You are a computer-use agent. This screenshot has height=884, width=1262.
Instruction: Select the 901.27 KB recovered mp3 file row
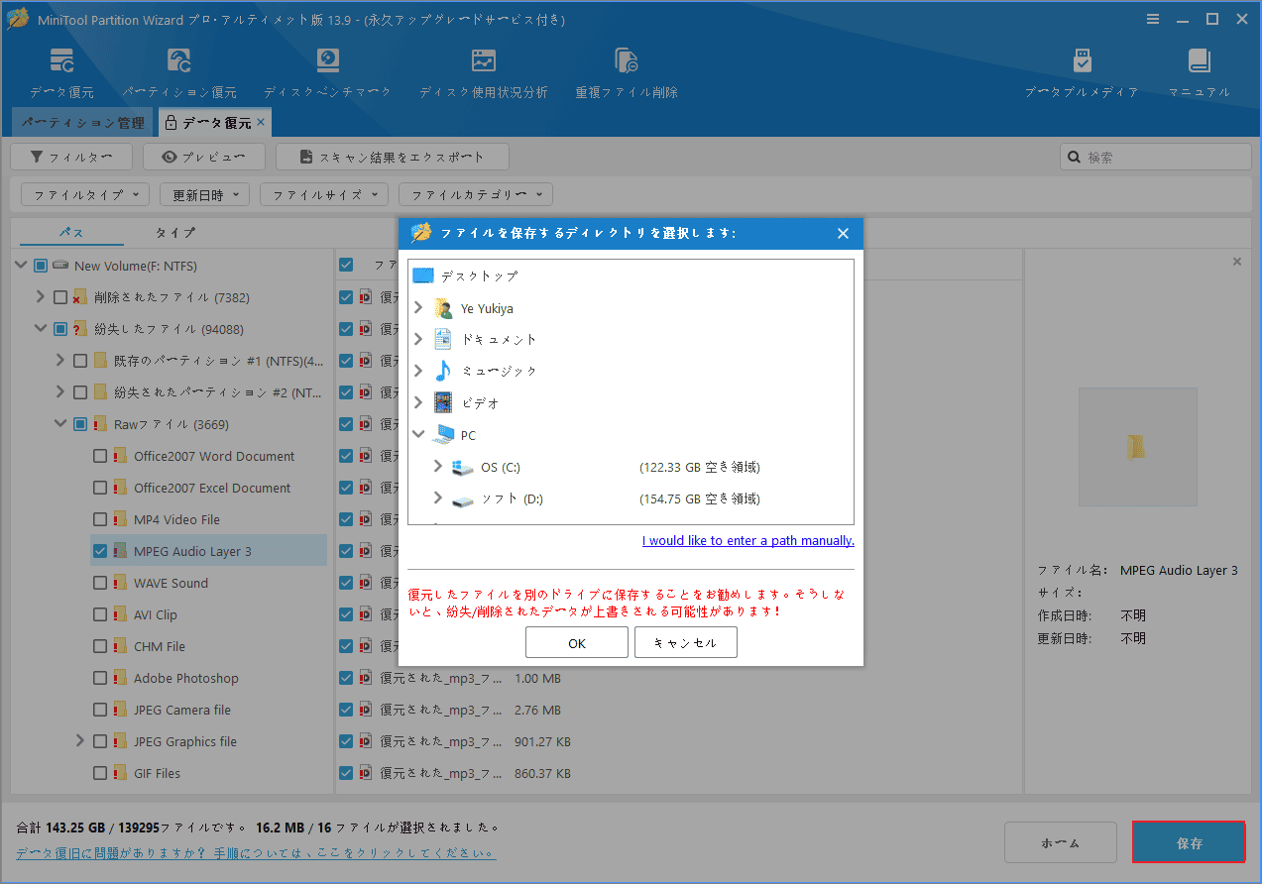coord(679,741)
